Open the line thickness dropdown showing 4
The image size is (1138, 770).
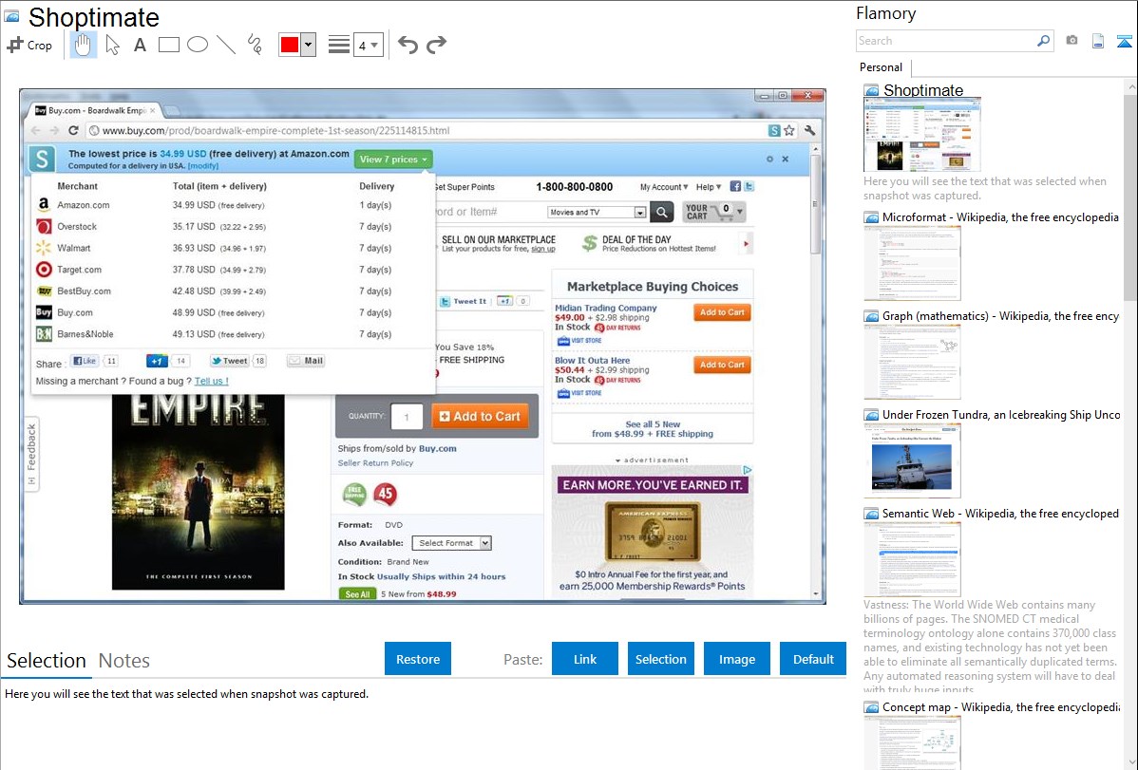pos(368,46)
